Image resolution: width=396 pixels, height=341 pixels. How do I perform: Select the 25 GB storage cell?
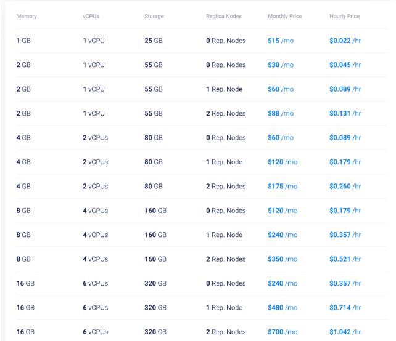[x=154, y=41]
